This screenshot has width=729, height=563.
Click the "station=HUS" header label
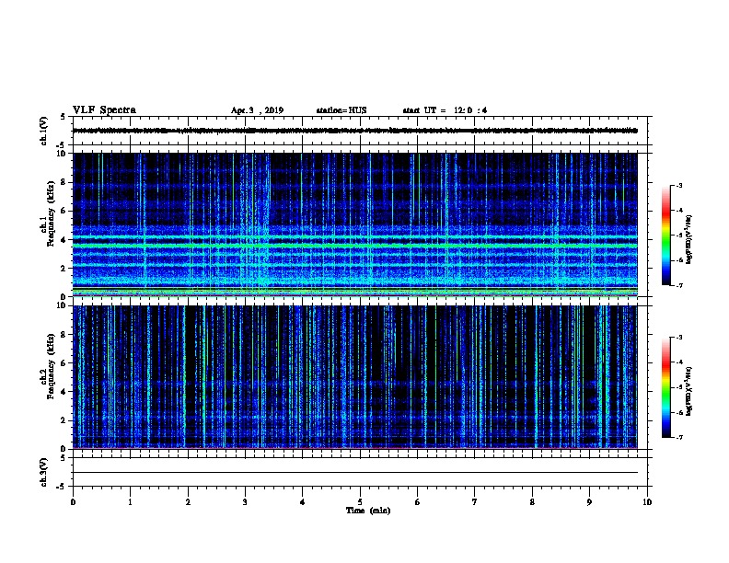click(341, 110)
